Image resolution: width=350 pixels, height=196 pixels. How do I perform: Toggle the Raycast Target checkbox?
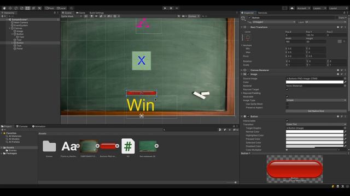pyautogui.click(x=287, y=89)
